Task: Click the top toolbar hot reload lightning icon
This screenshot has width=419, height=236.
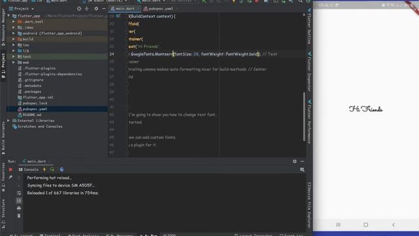Action: [x=234, y=1]
